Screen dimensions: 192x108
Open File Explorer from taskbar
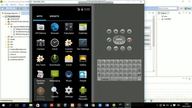tap(31, 105)
